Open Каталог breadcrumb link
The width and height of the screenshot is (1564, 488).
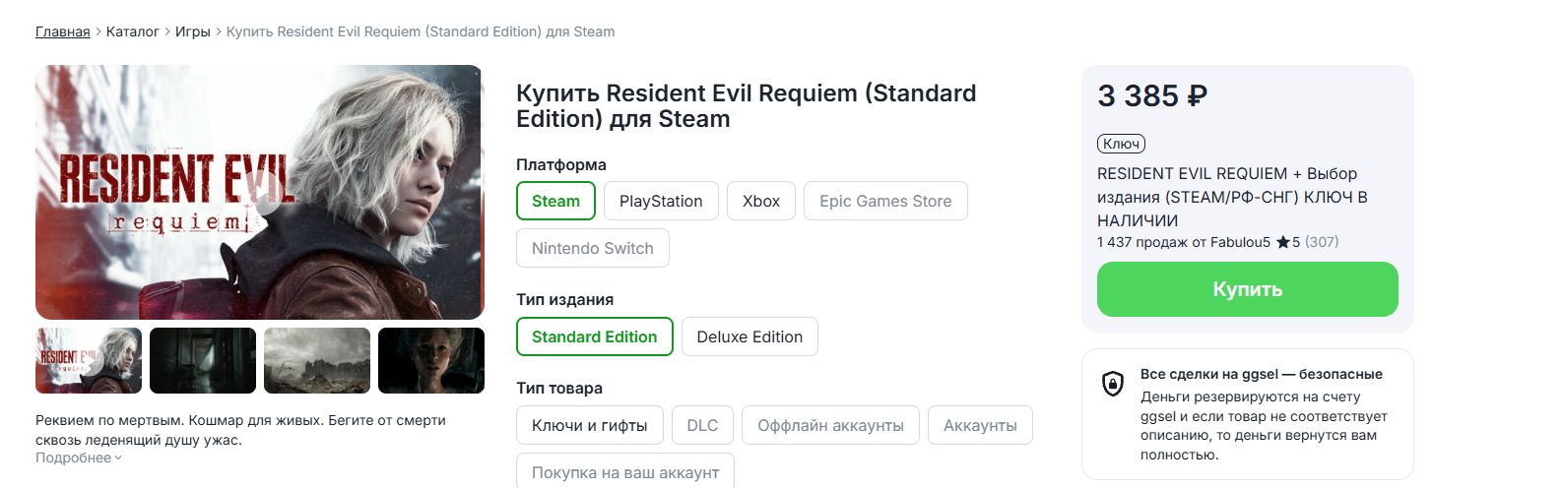tap(132, 31)
